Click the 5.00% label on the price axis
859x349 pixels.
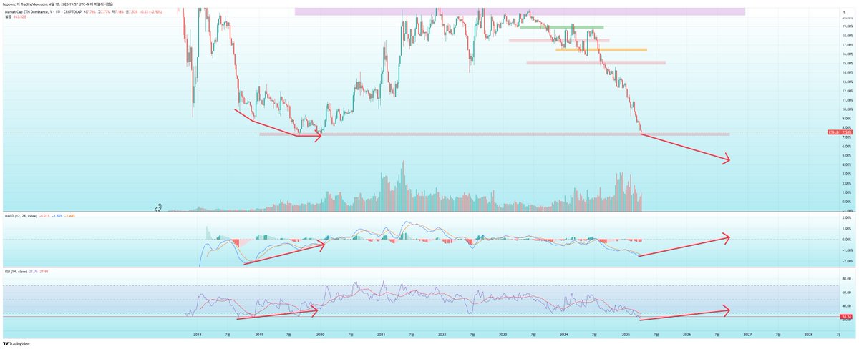pos(847,155)
